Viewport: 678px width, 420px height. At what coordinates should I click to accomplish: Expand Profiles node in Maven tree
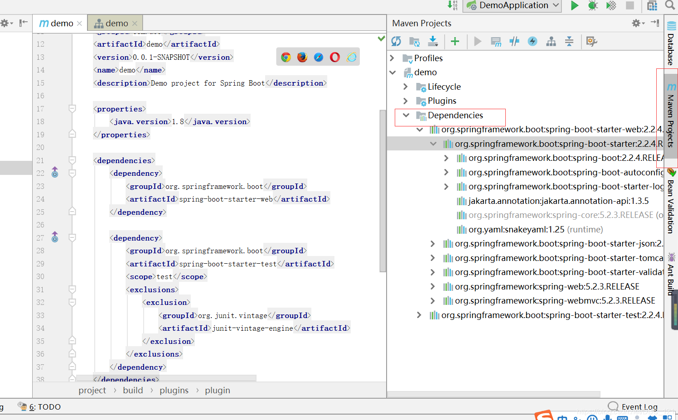(392, 58)
